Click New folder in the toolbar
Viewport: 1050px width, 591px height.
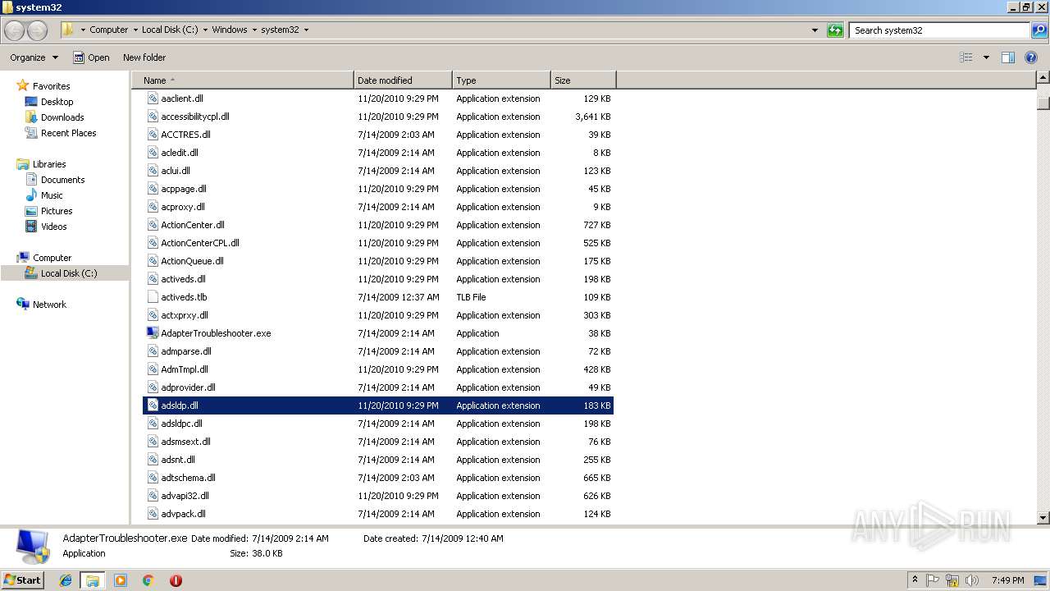pyautogui.click(x=144, y=57)
